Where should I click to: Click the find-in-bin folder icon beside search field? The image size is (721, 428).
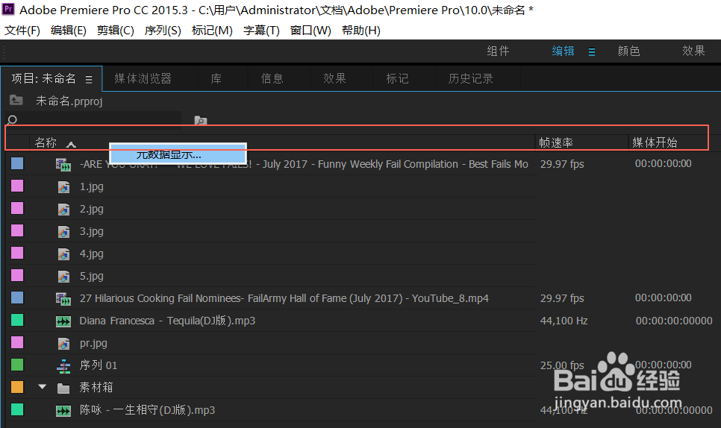(x=201, y=120)
